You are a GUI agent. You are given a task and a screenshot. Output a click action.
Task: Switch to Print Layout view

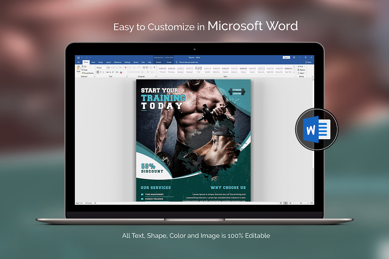(x=286, y=203)
